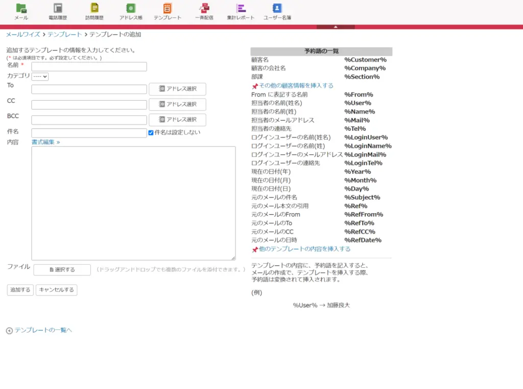Open the 集計レポート report icon

(x=241, y=9)
